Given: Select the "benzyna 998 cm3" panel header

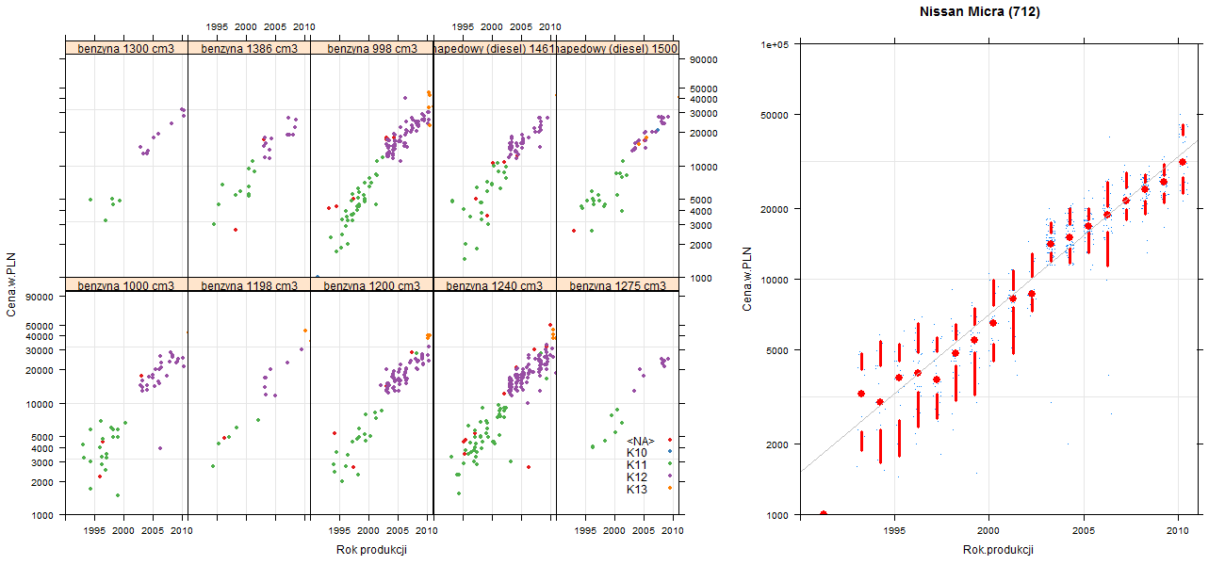Looking at the screenshot, I should click(x=371, y=48).
